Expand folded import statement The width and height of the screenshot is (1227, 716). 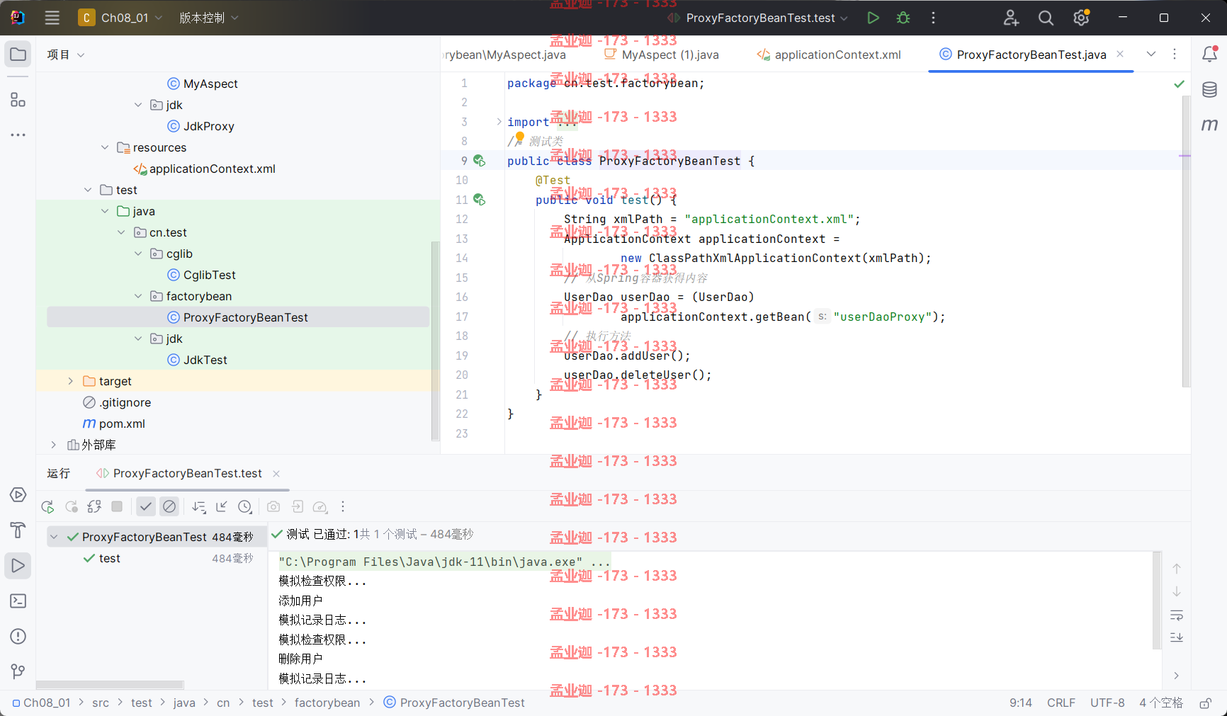499,122
